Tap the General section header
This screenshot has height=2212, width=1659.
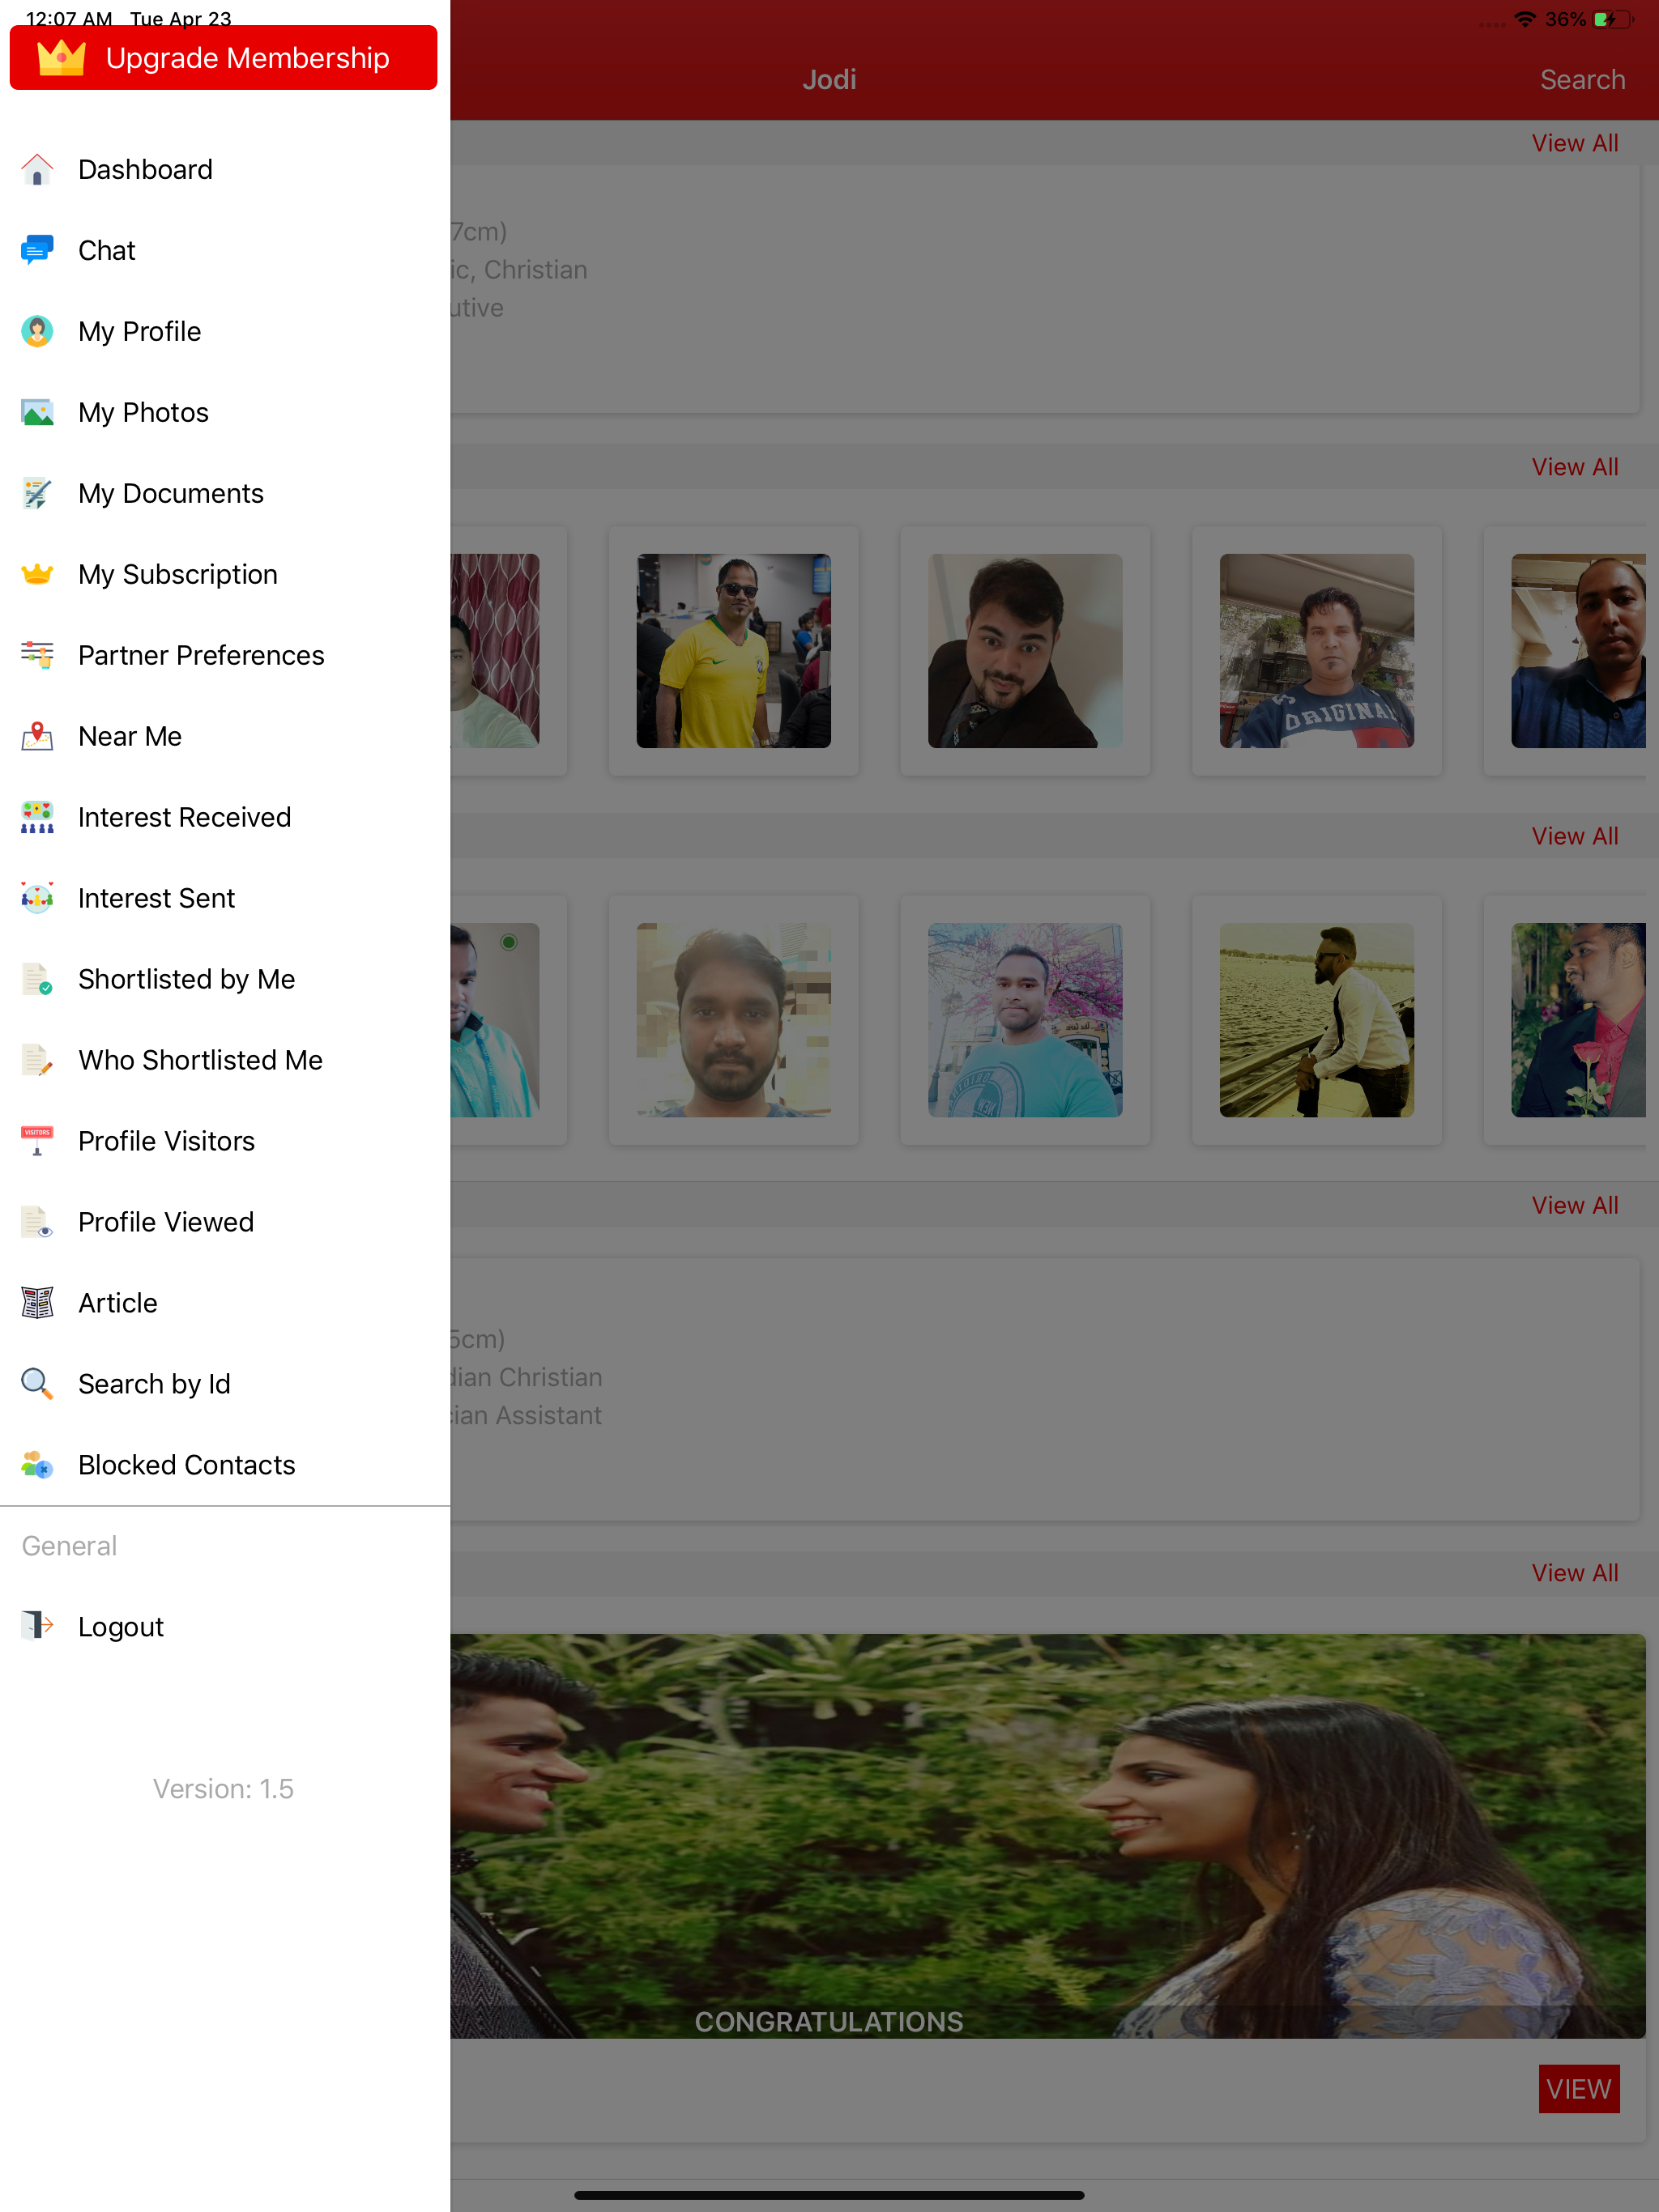pos(69,1545)
